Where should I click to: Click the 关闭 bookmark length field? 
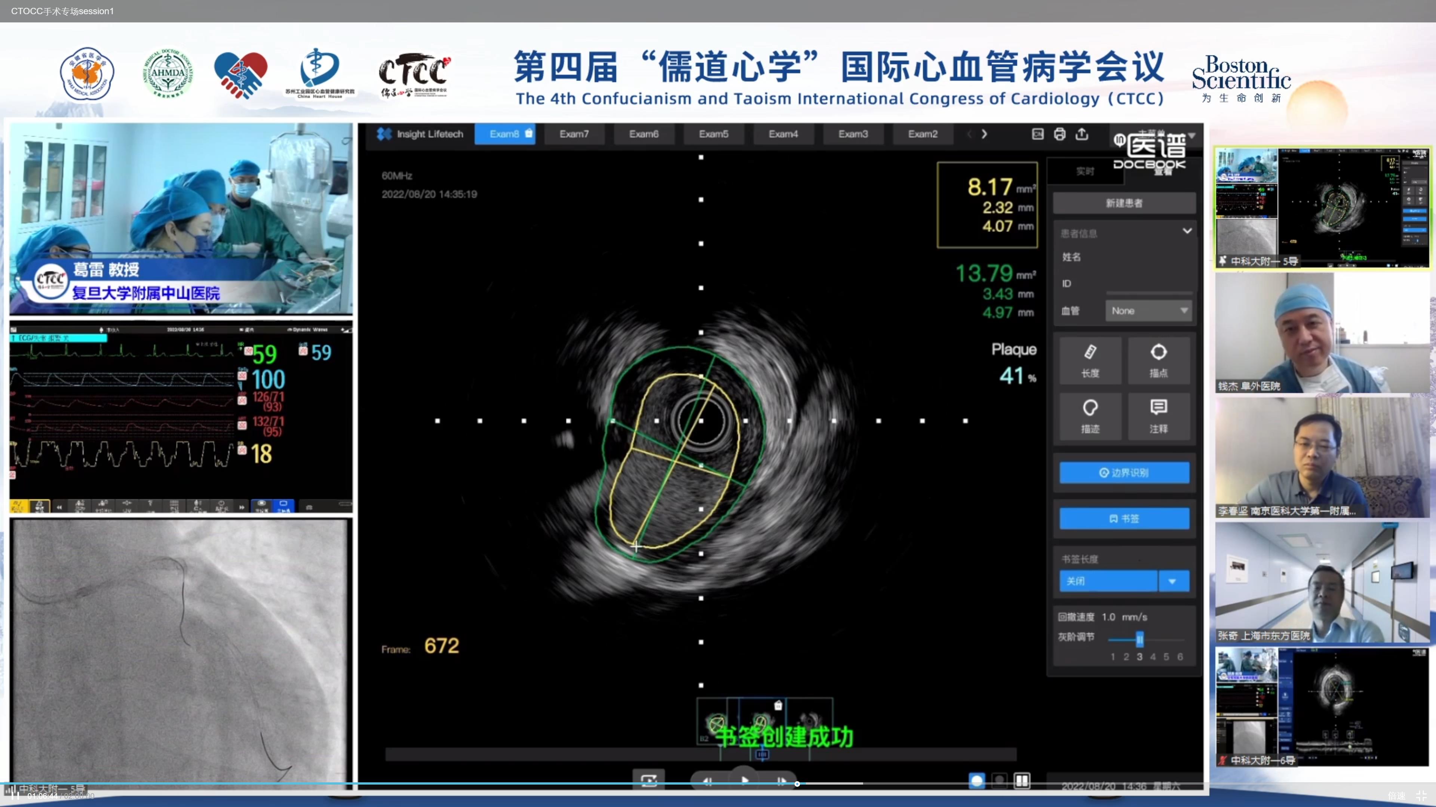pos(1108,581)
